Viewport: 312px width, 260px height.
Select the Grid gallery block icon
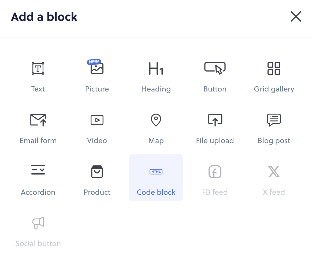pyautogui.click(x=274, y=68)
